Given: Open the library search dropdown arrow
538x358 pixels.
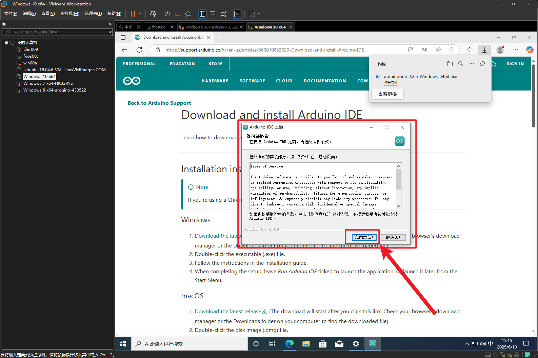Looking at the screenshot, I should pos(110,32).
